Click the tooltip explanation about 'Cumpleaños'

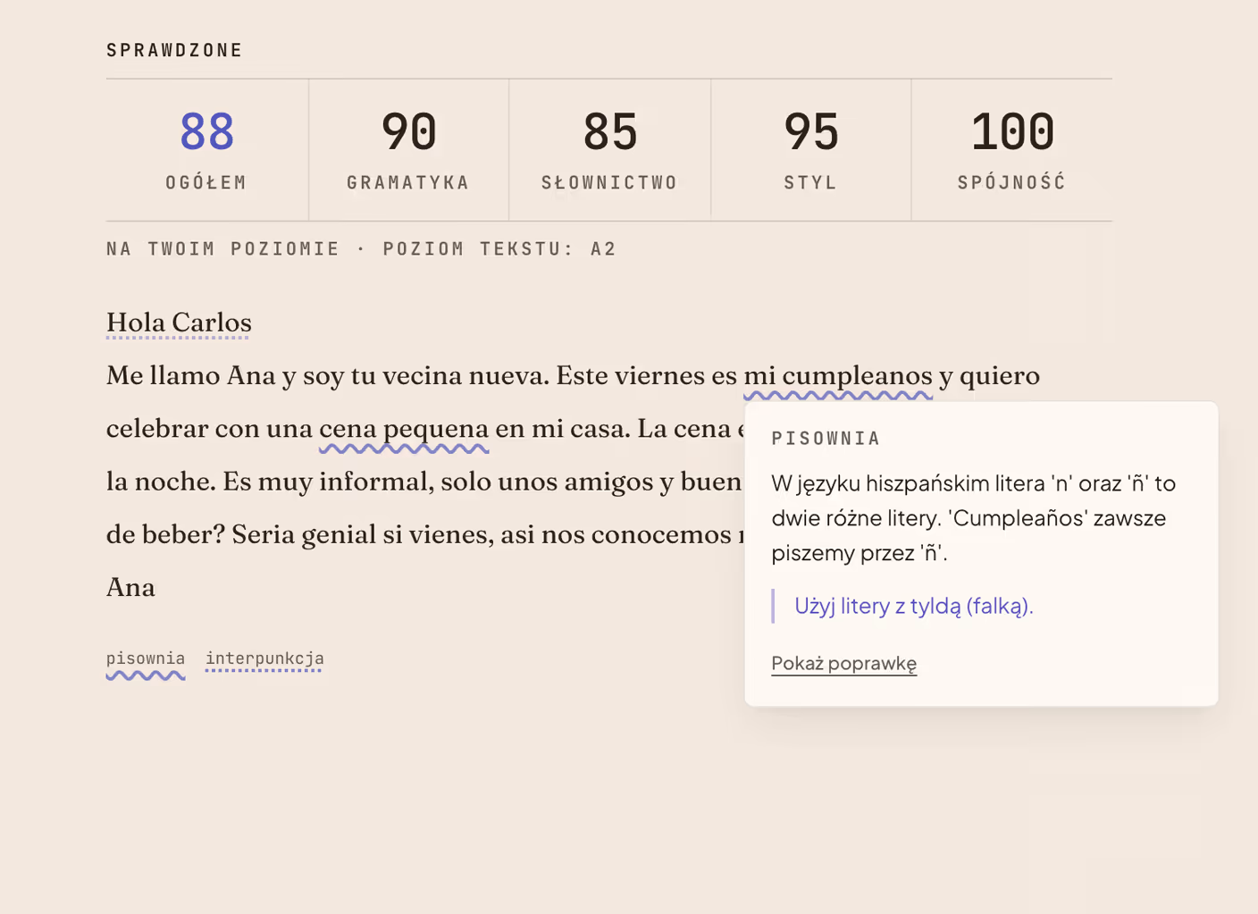coord(974,518)
